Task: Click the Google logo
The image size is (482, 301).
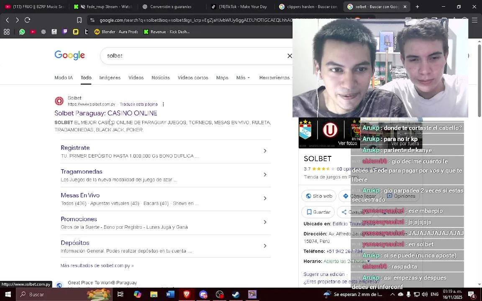Action: tap(69, 55)
